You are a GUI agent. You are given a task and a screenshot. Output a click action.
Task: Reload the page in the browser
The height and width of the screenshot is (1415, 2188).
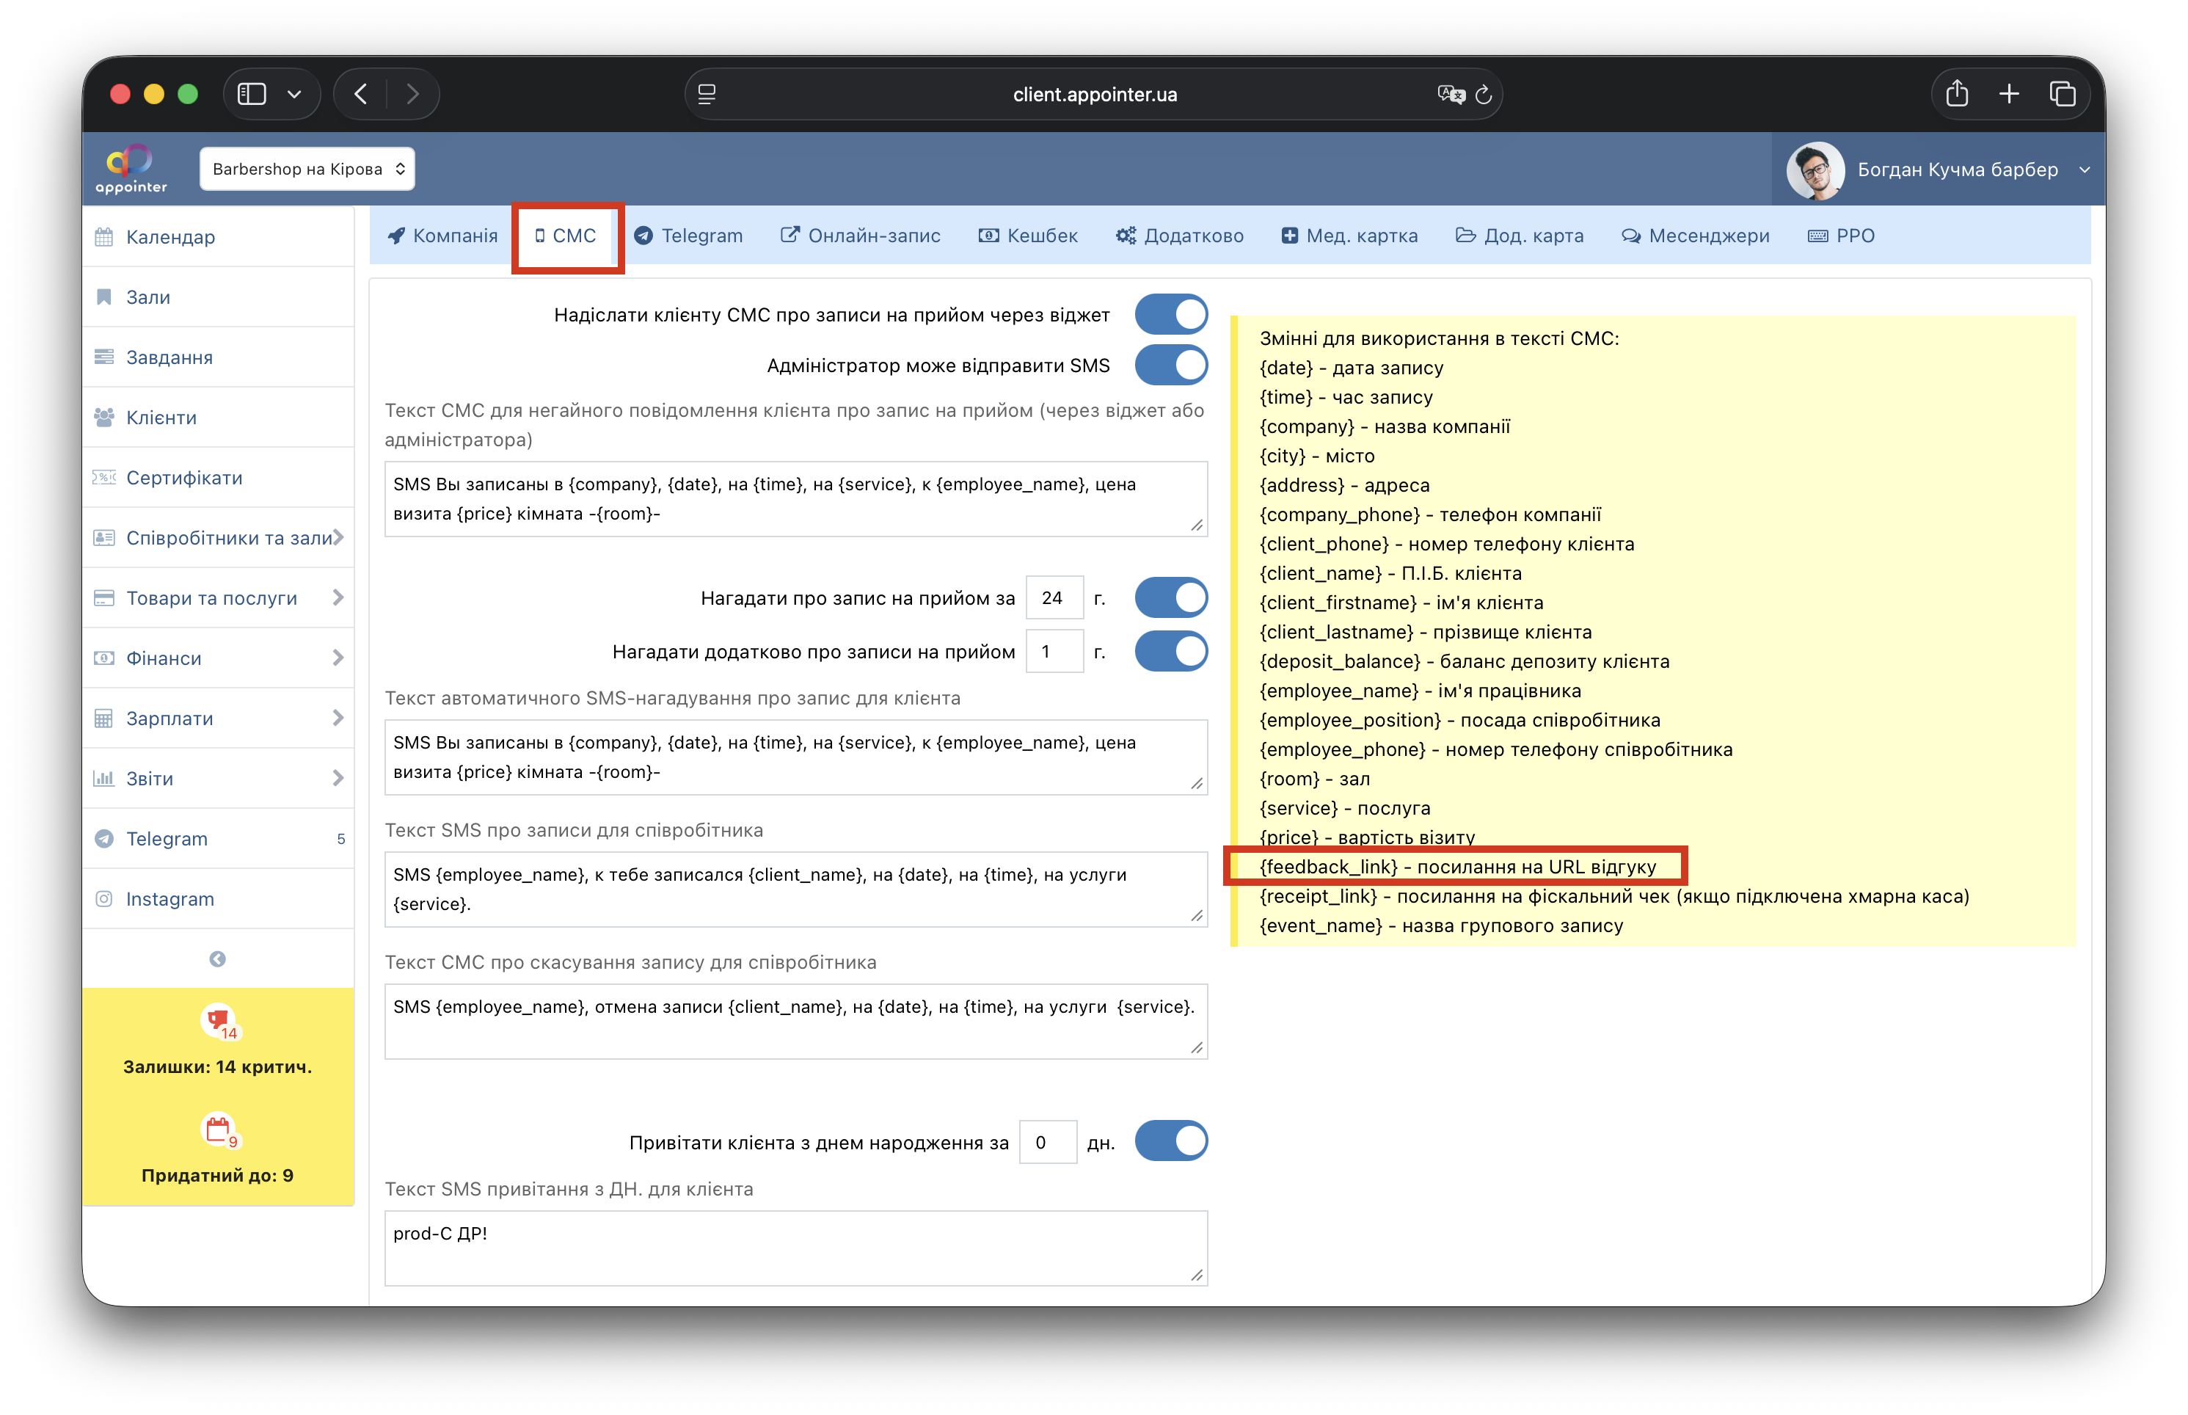click(x=1483, y=95)
